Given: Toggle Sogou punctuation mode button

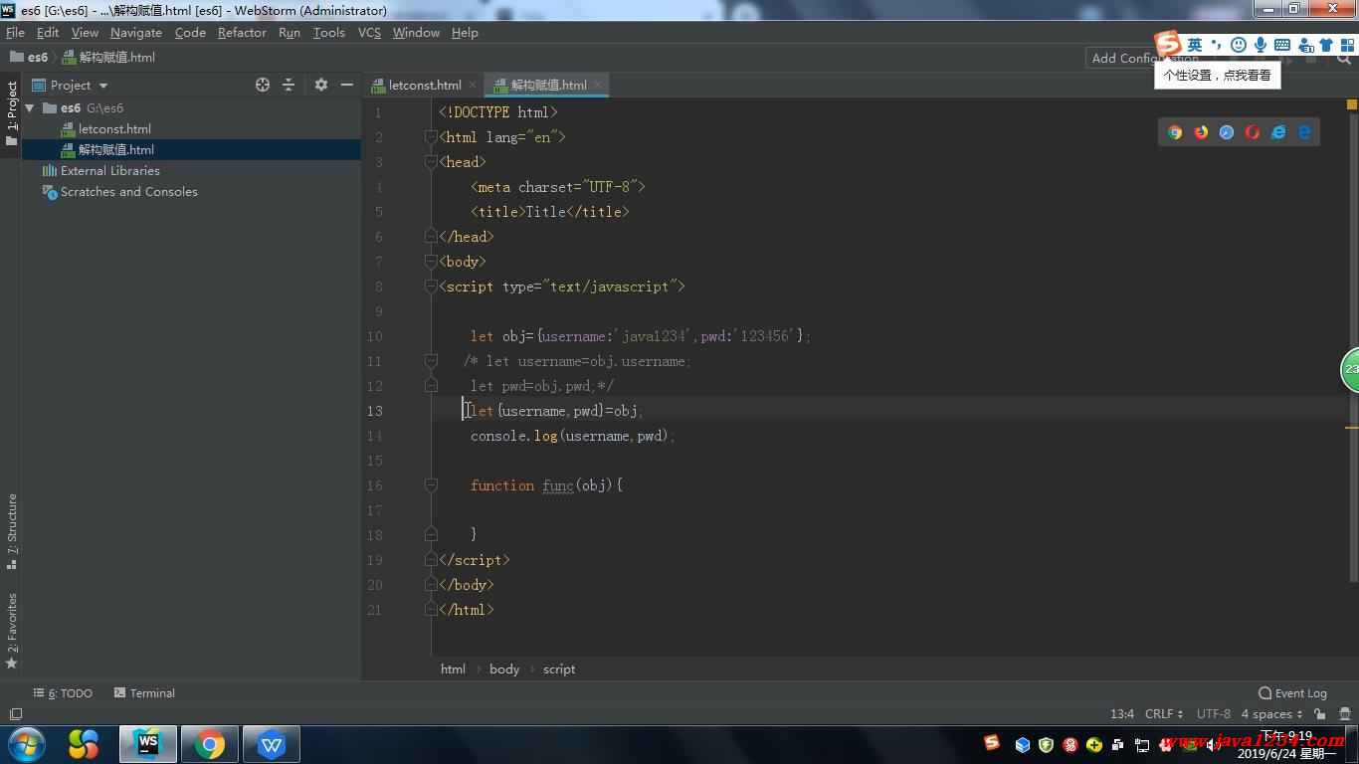Looking at the screenshot, I should [x=1217, y=45].
